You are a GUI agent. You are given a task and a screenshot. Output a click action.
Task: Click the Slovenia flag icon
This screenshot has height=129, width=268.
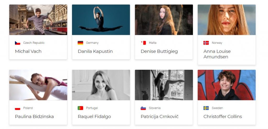[143, 108]
